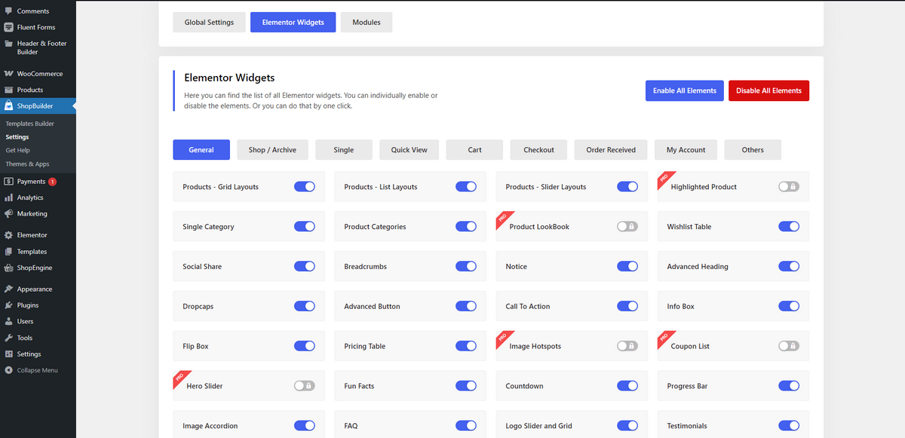Switch to the Single tab
Screen dimensions: 905x438
(344, 150)
